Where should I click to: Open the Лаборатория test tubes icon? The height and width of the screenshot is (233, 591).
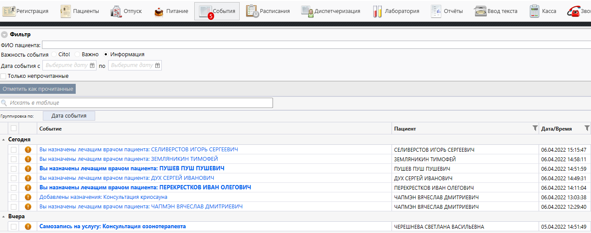[377, 11]
